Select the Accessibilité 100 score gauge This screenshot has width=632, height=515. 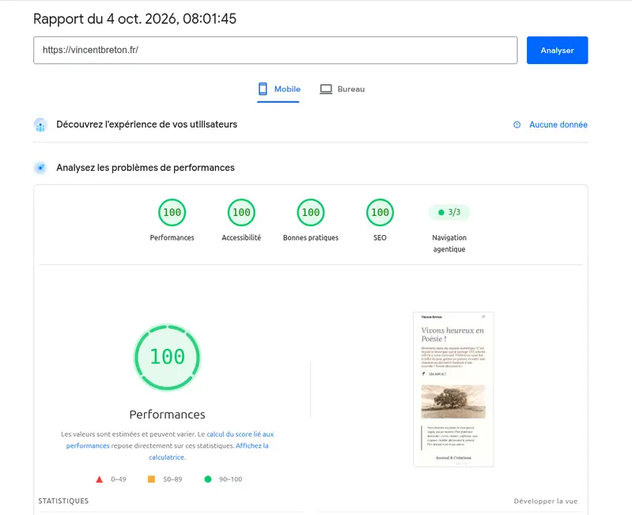coord(241,212)
